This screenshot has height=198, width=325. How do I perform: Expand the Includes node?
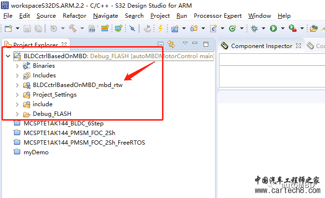tap(17, 75)
